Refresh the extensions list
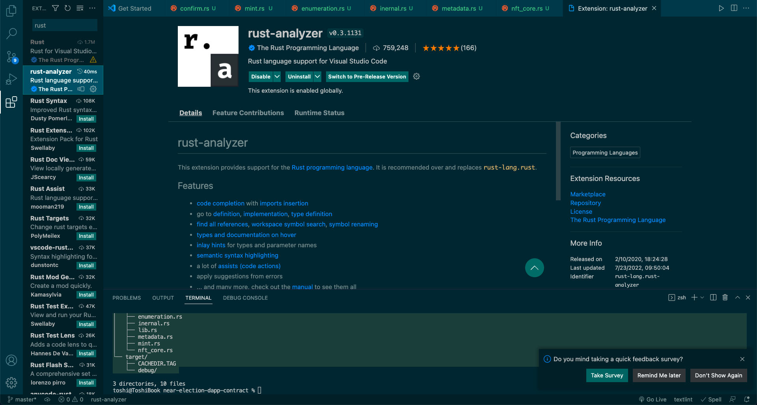The image size is (757, 405). pos(68,8)
